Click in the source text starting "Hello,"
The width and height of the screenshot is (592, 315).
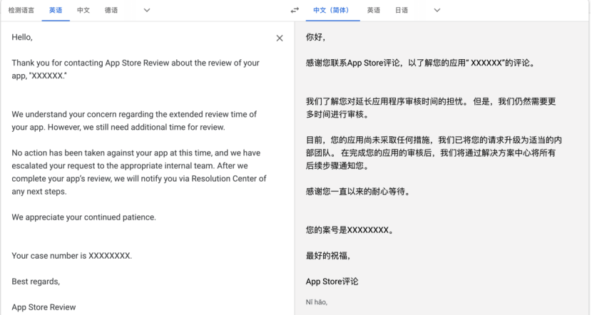point(22,37)
